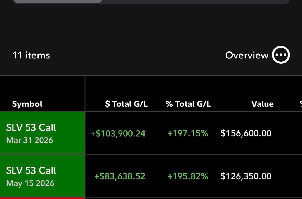Select the $126,350.00 value cell
The width and height of the screenshot is (302, 199).
click(246, 176)
